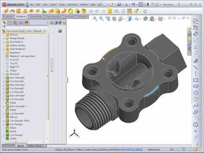Open the ConfigurationManager tab icon
The width and height of the screenshot is (204, 153).
[x=15, y=23]
